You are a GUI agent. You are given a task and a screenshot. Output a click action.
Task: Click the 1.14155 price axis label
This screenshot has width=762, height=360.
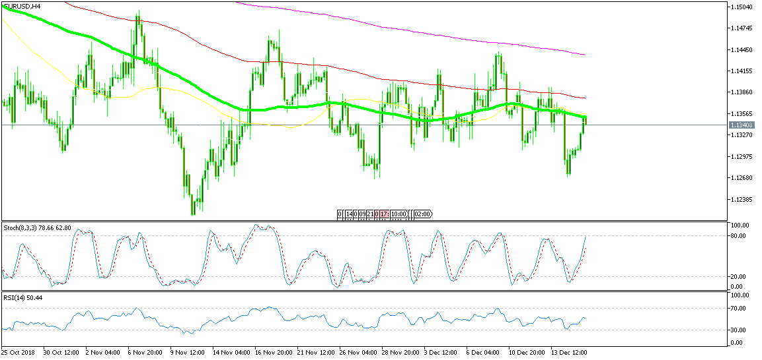[x=741, y=71]
